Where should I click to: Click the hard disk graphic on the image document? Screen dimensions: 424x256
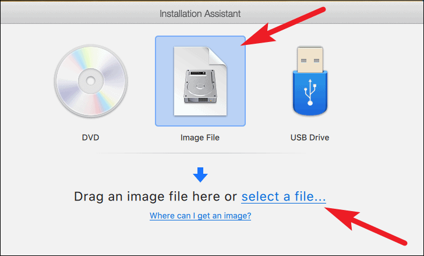(200, 86)
